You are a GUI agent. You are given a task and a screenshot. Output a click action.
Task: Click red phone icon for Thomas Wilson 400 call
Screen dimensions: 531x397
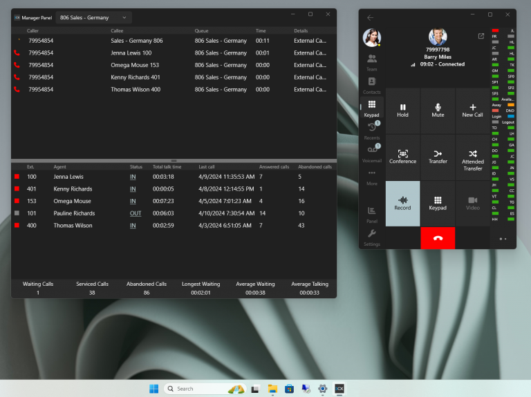click(x=17, y=89)
